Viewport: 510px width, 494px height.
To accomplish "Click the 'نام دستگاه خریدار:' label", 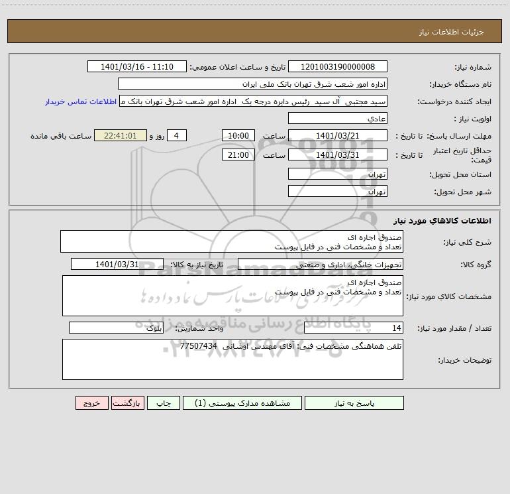I will [460, 84].
